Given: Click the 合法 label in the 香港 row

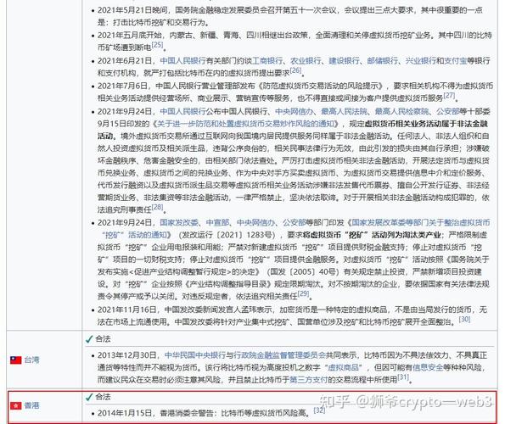Looking at the screenshot, I should pos(103,397).
